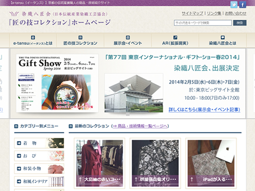255x191 pixels.
Task: Open the 和装小物 category menu item
Action: click(x=39, y=169)
